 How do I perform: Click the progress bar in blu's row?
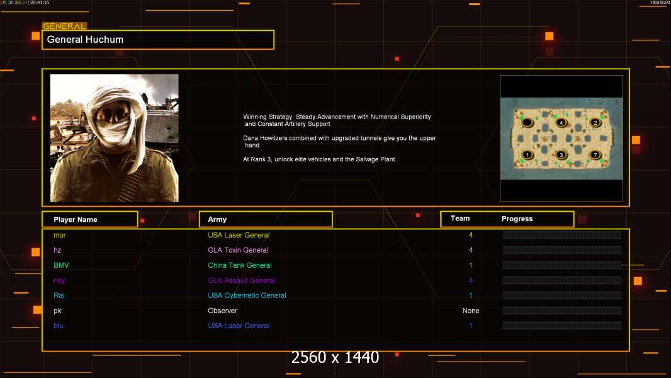click(562, 326)
